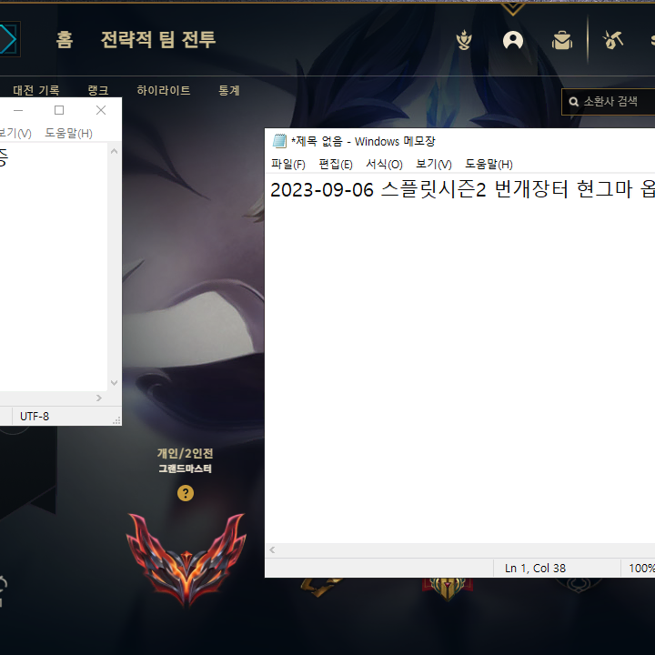Screen dimensions: 655x655
Task: Open the loot hammer icon
Action: click(613, 40)
